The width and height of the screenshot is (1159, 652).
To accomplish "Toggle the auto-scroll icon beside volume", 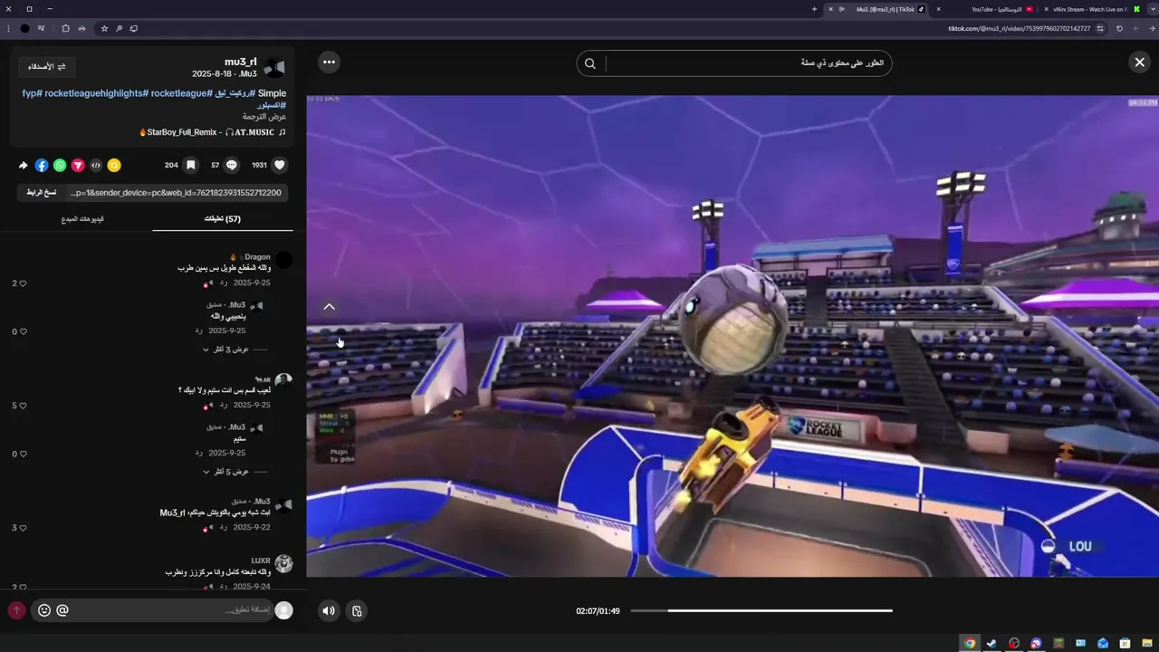I will [x=357, y=610].
